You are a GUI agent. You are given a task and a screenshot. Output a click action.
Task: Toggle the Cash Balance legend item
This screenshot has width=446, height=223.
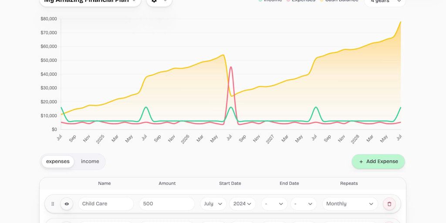click(x=339, y=1)
